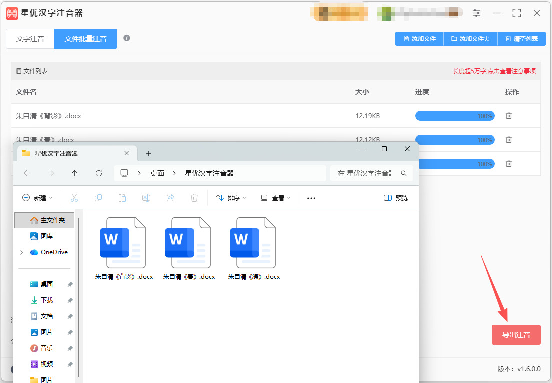Delete 朱自清《背影》.docx with its trash icon
The image size is (552, 383).
point(508,116)
